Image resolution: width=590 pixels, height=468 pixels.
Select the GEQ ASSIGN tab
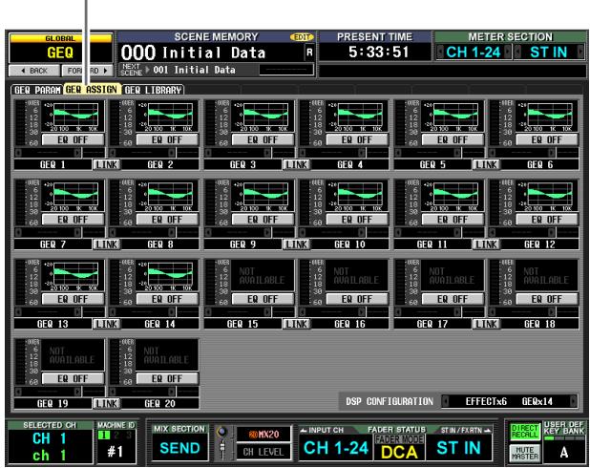click(x=92, y=90)
